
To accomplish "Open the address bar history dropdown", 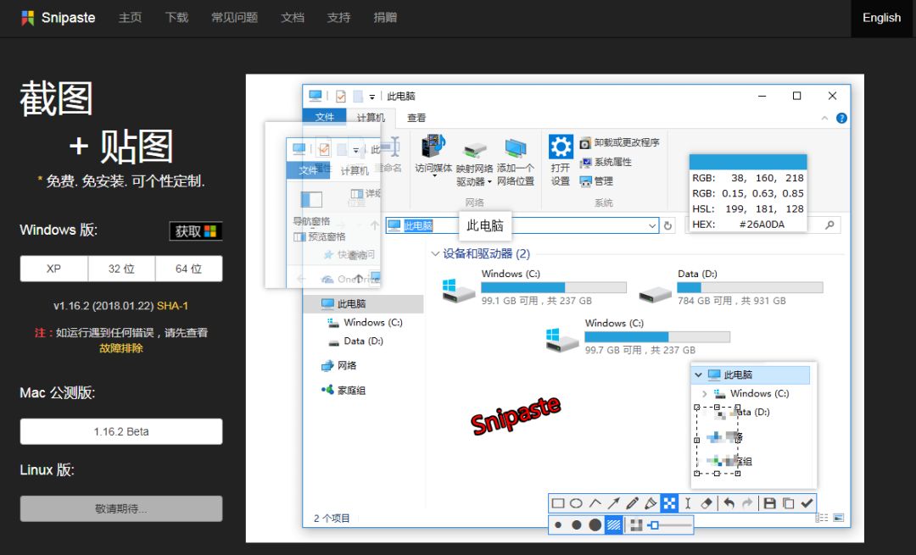I will (652, 225).
